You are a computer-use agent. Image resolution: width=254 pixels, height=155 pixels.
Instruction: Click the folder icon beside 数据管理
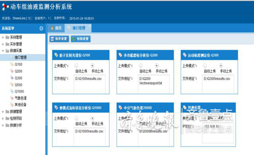tap(7, 111)
